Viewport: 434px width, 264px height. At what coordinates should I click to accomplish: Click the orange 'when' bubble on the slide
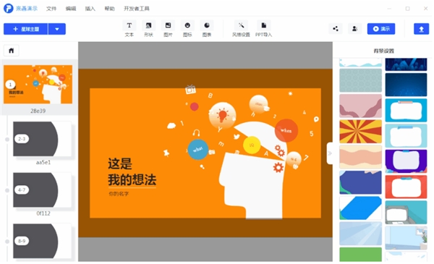click(286, 130)
